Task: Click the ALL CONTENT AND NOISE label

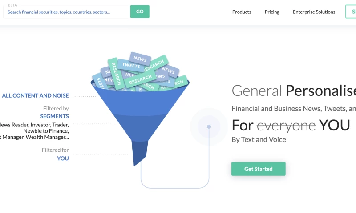Action: click(x=35, y=95)
